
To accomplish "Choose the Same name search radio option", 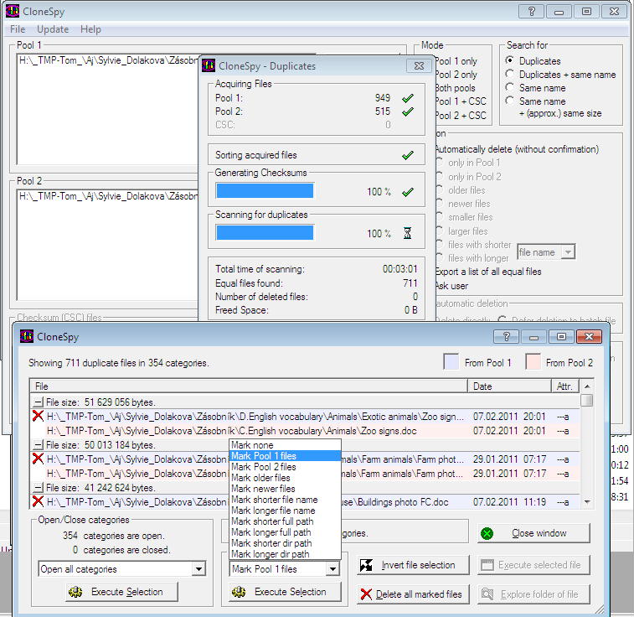I will (x=510, y=88).
